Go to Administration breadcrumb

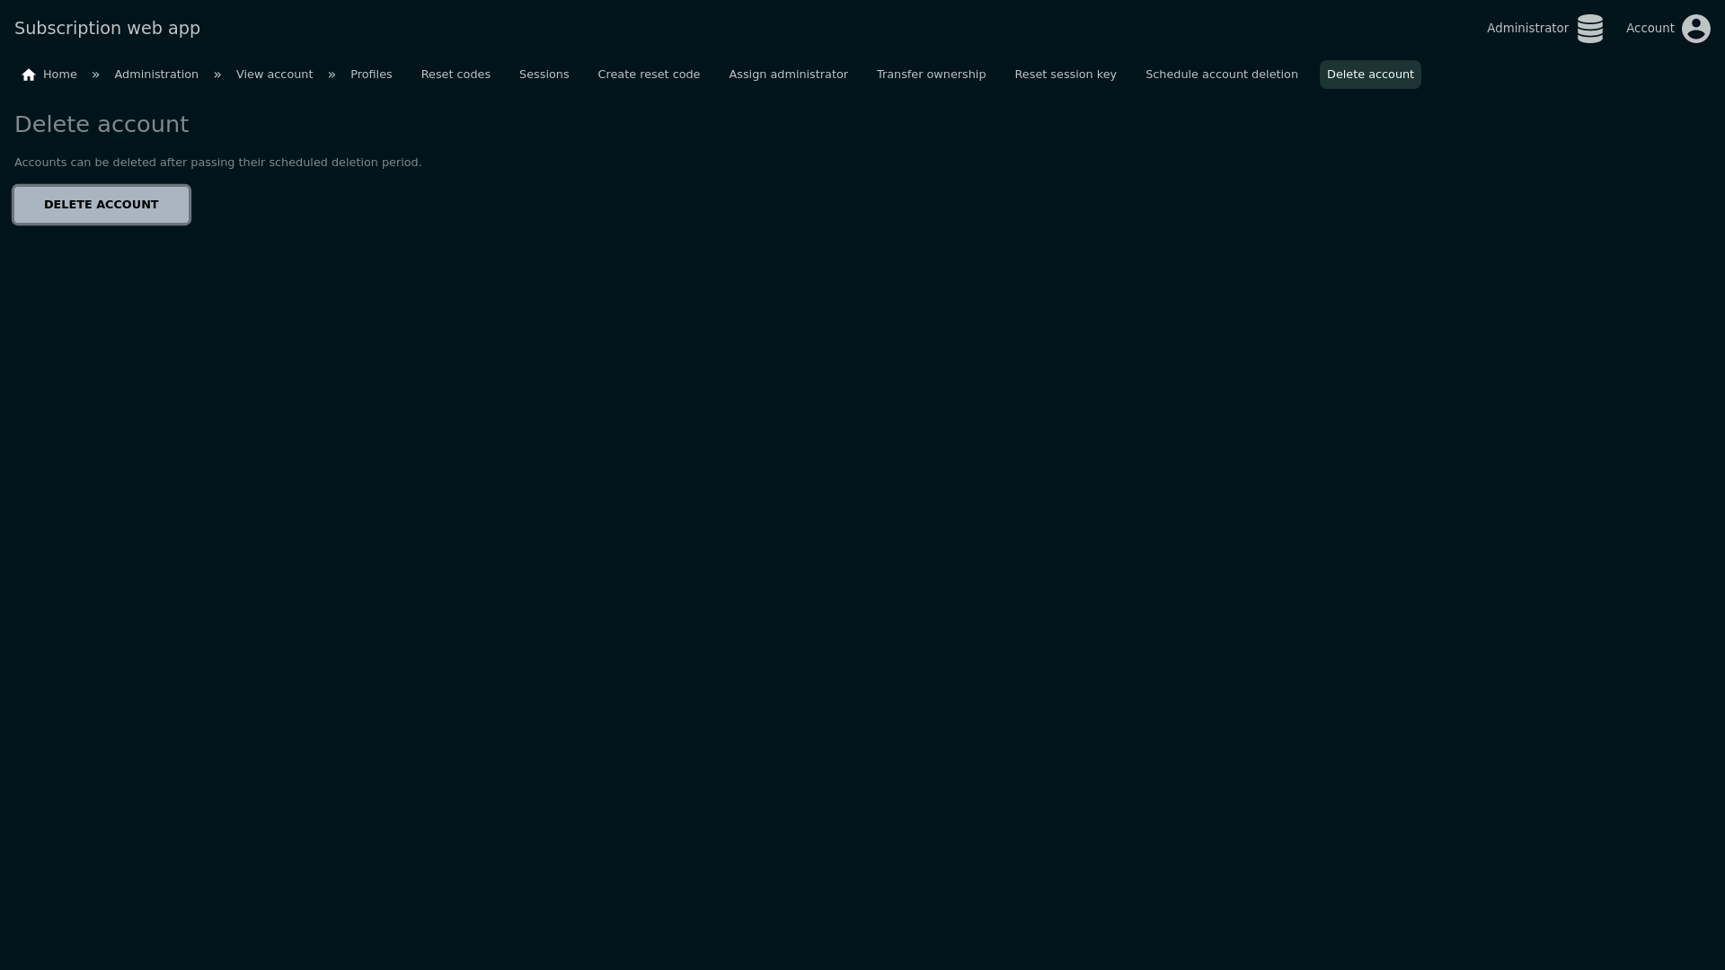click(x=156, y=75)
